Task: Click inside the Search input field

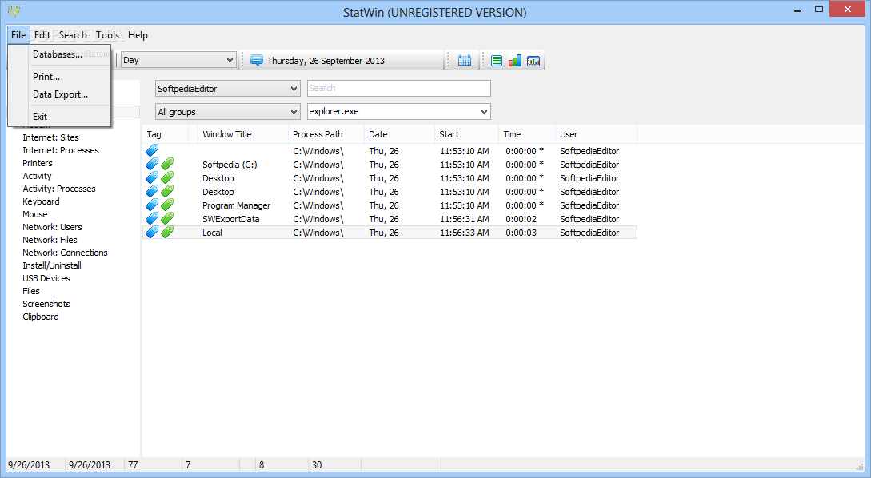Action: pyautogui.click(x=399, y=88)
